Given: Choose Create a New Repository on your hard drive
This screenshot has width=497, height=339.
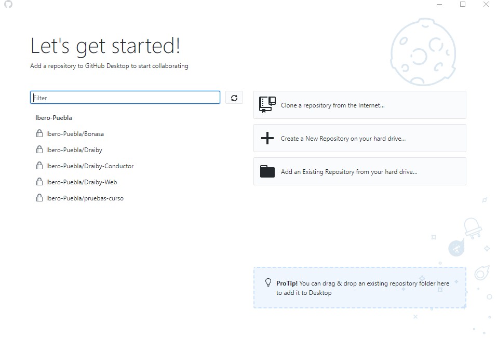Looking at the screenshot, I should click(360, 138).
